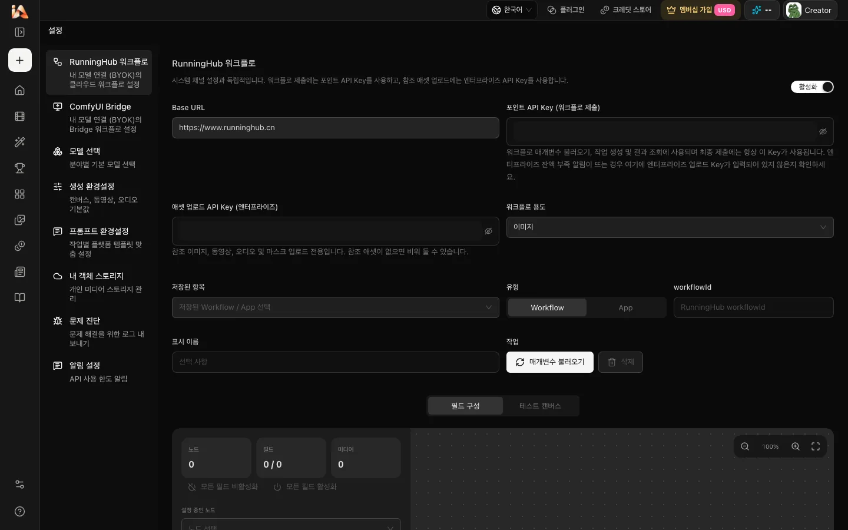Click the 삭제 button
This screenshot has height=530, width=848.
click(621, 362)
